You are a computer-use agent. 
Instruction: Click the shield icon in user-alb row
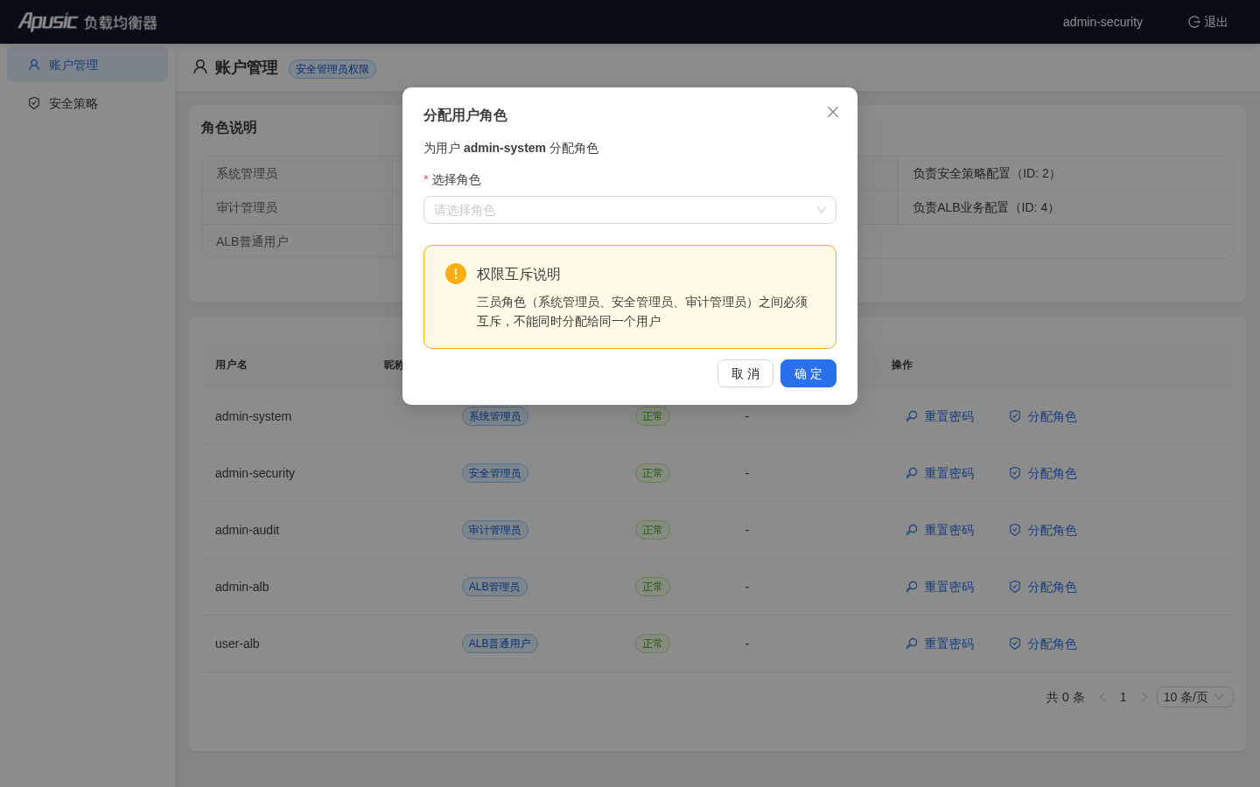click(1015, 644)
